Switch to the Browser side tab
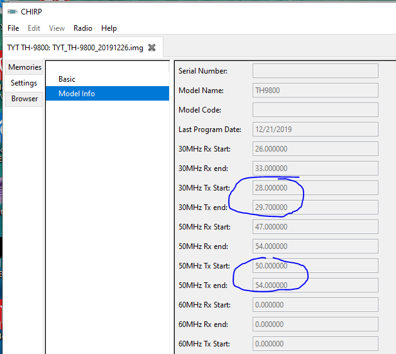This screenshot has width=396, height=354. click(25, 99)
